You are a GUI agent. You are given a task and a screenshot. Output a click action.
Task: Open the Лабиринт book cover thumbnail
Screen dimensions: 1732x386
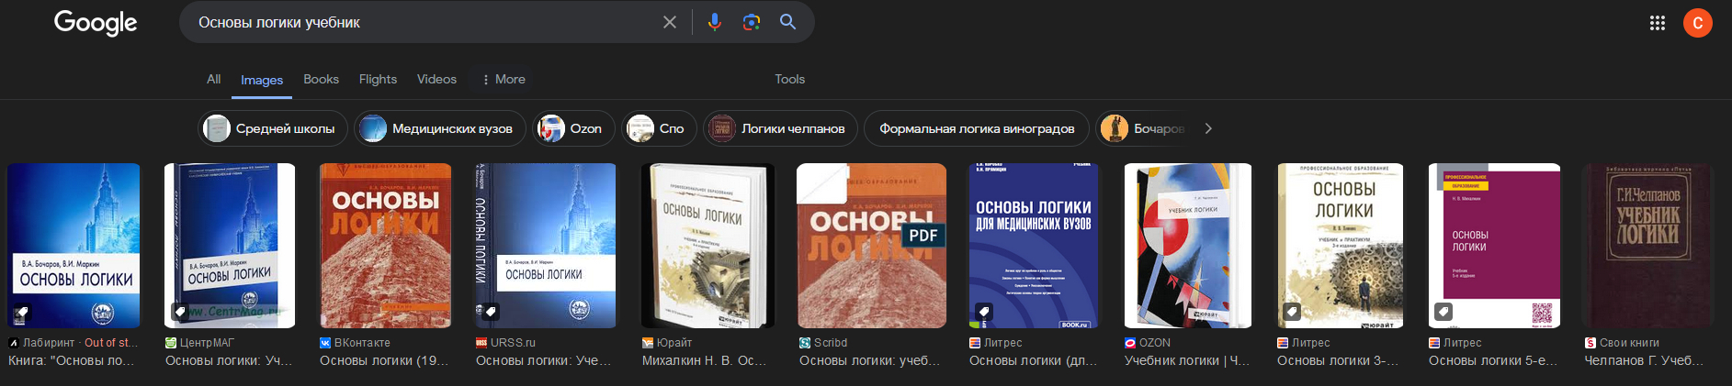[x=74, y=246]
